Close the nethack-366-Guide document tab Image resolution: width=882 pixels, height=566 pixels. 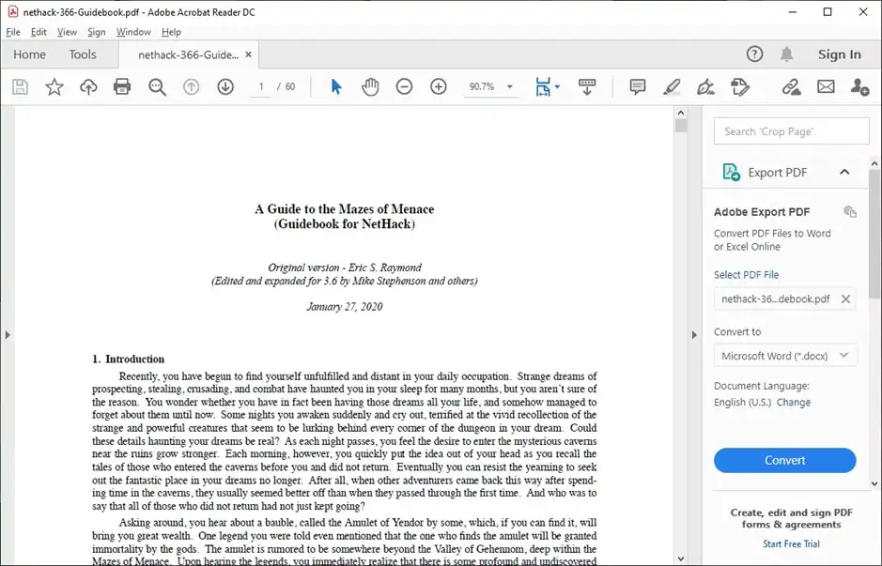[x=248, y=54]
